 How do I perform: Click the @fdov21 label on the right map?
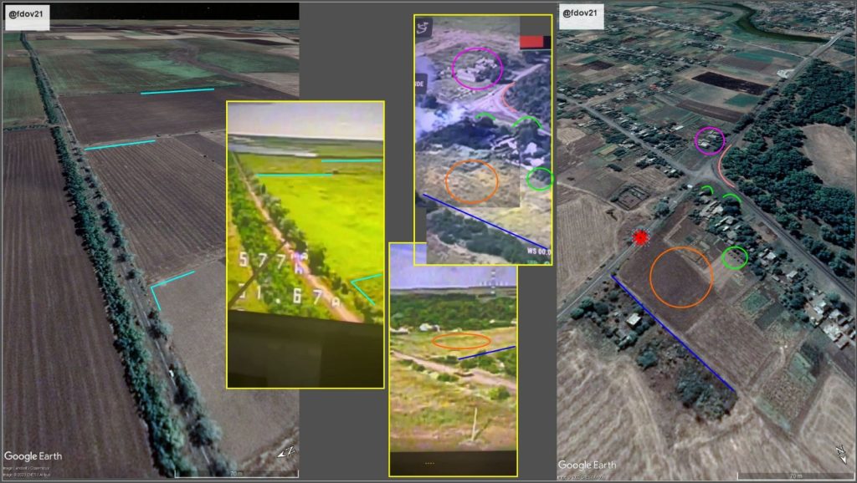(579, 14)
